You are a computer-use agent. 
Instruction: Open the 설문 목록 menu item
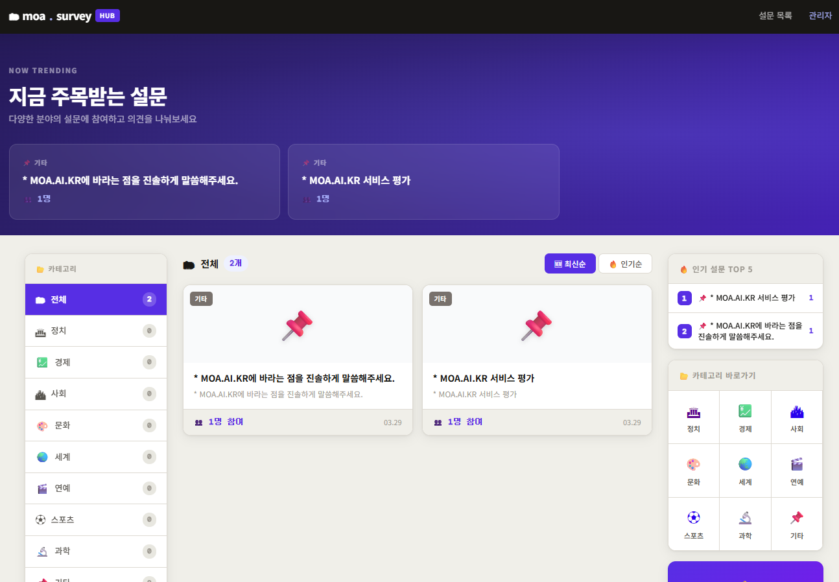pyautogui.click(x=775, y=16)
